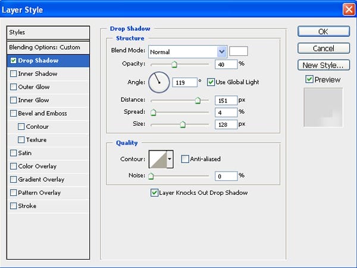The width and height of the screenshot is (357, 268).
Task: Enable the Bevel and Emboss checkbox
Action: (x=14, y=113)
